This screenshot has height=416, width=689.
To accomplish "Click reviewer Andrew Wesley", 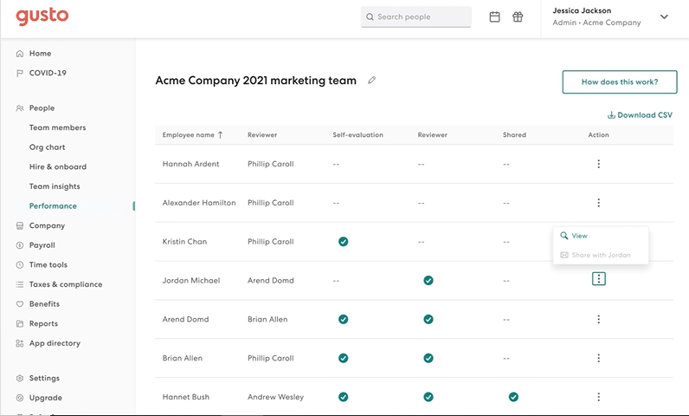I will [x=275, y=397].
